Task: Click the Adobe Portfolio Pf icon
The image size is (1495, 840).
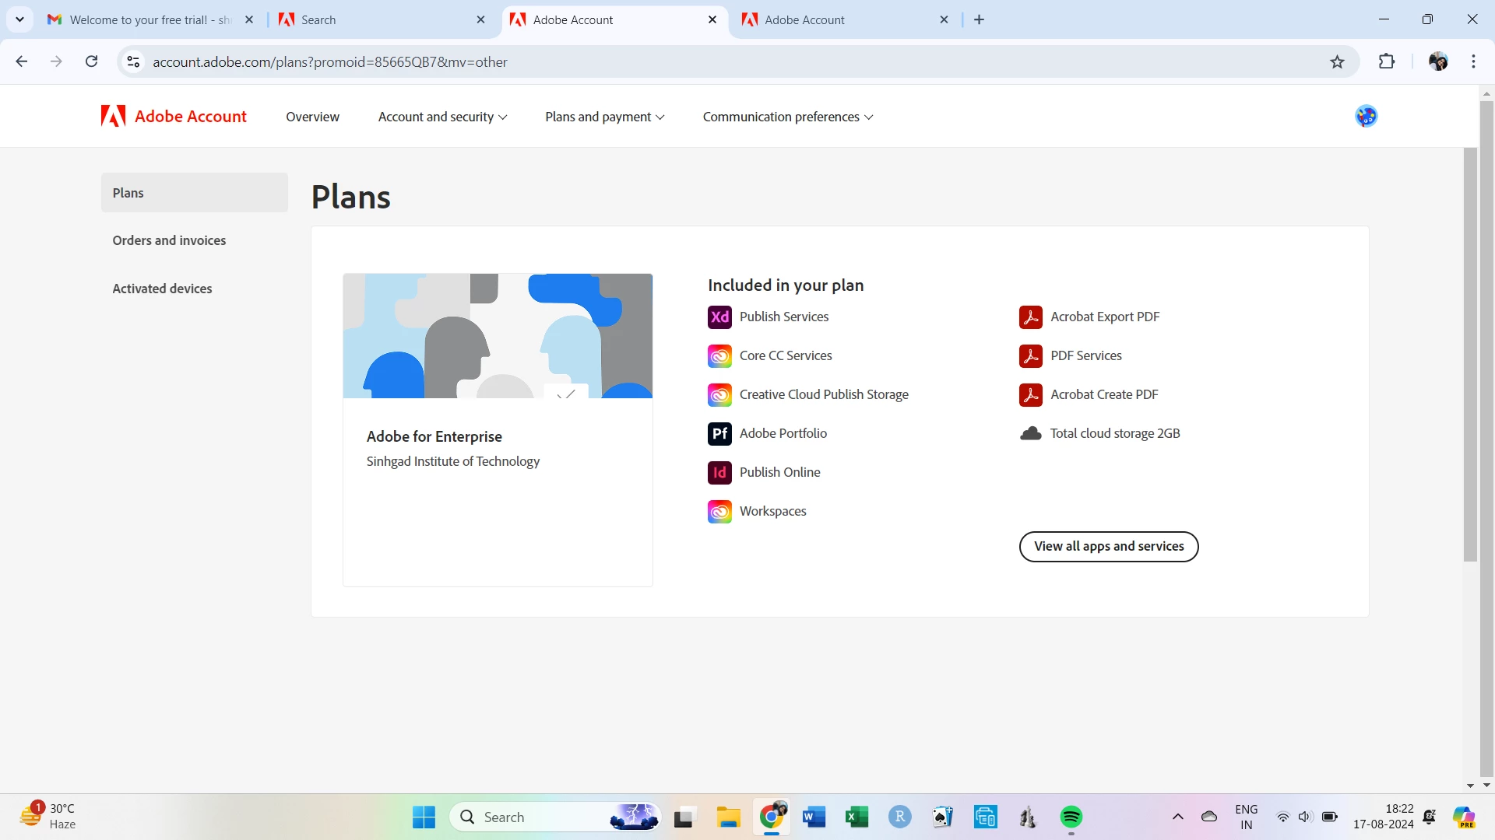Action: pyautogui.click(x=719, y=434)
